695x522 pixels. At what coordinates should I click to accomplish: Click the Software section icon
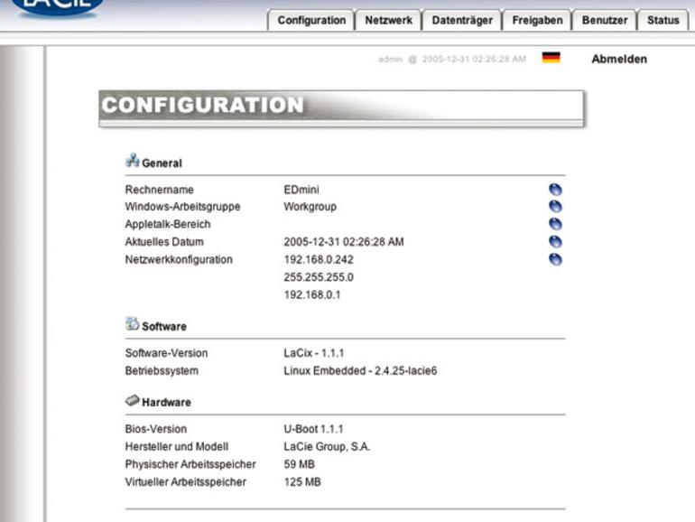[x=132, y=323]
